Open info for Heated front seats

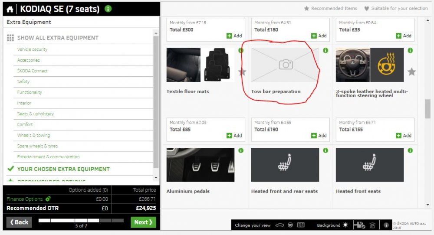point(410,150)
